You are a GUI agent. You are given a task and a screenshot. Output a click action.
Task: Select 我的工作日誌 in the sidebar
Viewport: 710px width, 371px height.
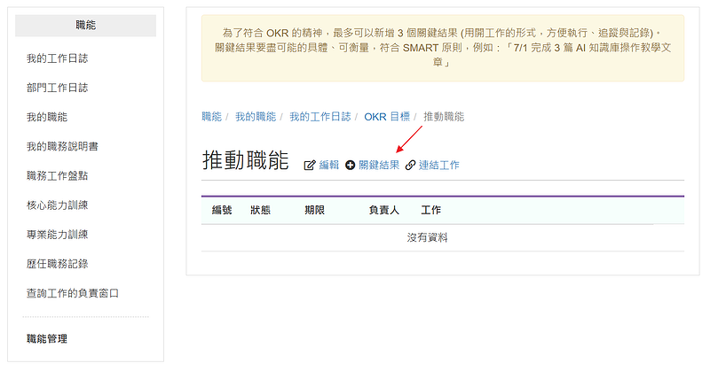pyautogui.click(x=57, y=58)
